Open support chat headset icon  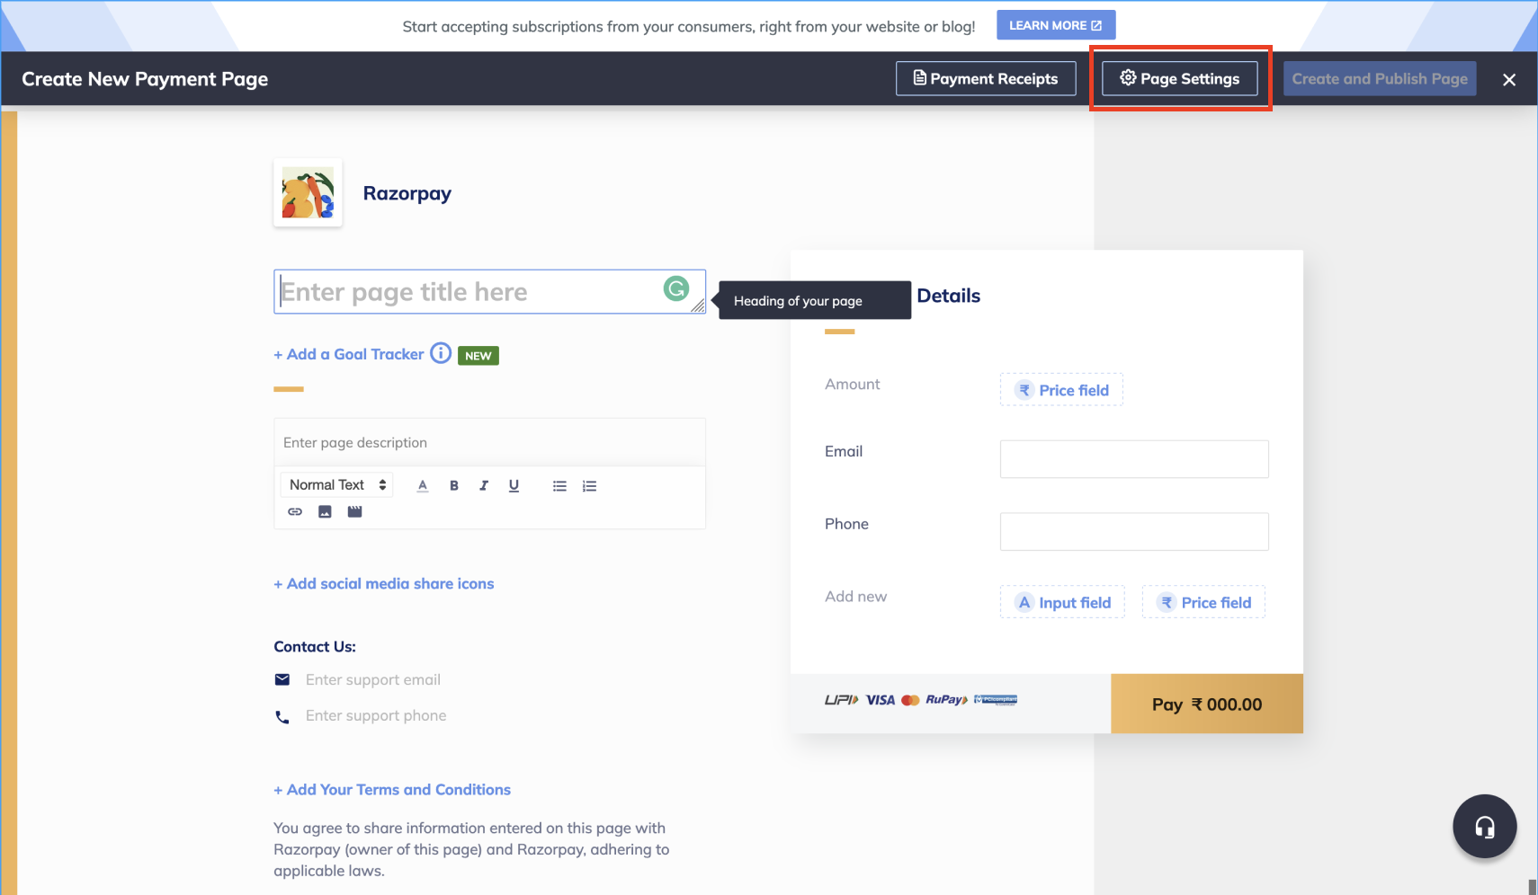pos(1485,827)
